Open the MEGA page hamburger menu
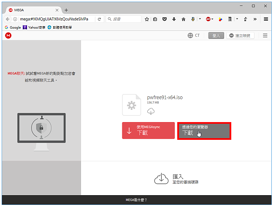Image resolution: width=276 pixels, height=207 pixels. (265, 35)
